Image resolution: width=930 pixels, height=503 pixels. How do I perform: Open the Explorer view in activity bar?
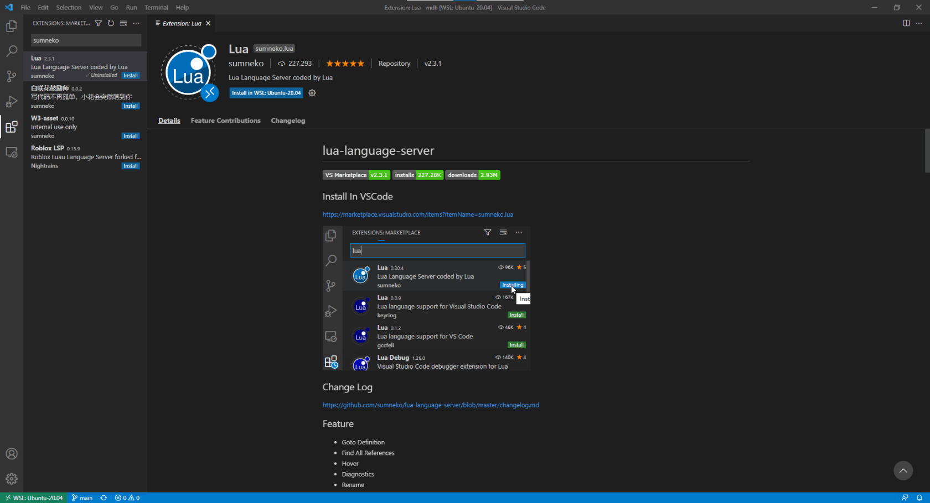tap(11, 26)
